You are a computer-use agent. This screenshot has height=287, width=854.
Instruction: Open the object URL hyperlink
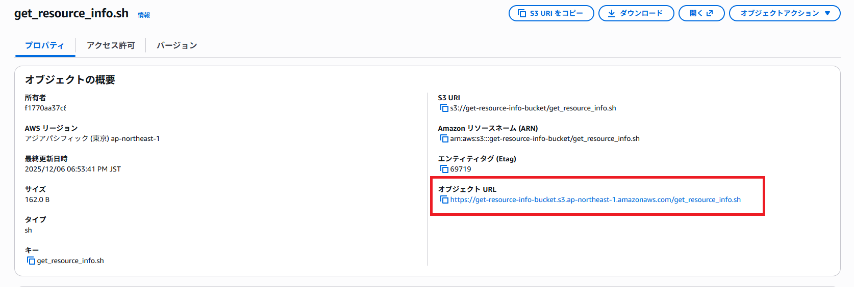point(595,199)
